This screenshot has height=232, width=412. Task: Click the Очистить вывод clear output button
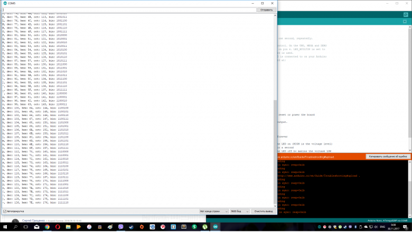(263, 211)
